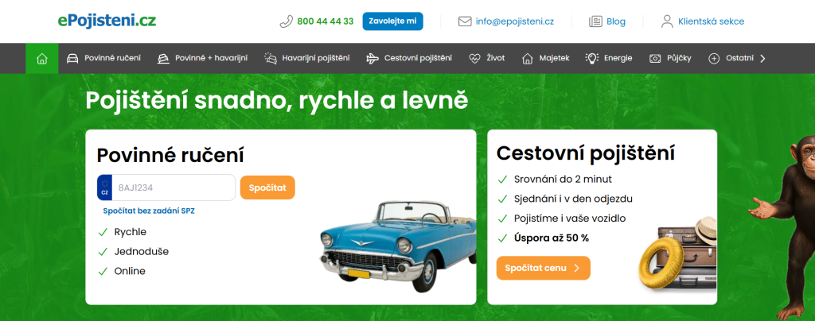Click the phone icon beside 800 44 44 33

(287, 21)
